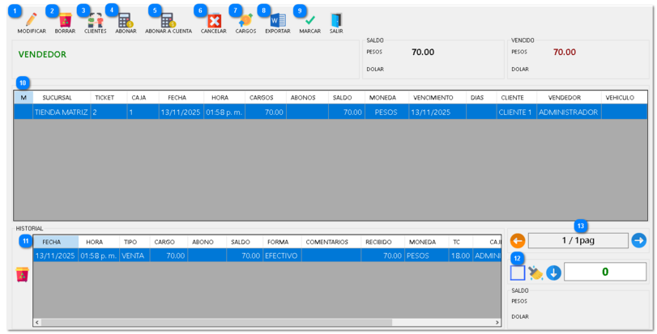
Task: Delete history entry with left trash icon
Action: coord(22,275)
